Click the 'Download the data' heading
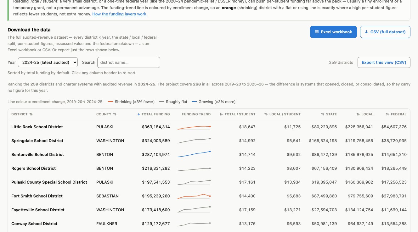The width and height of the screenshot is (418, 232). (29, 30)
